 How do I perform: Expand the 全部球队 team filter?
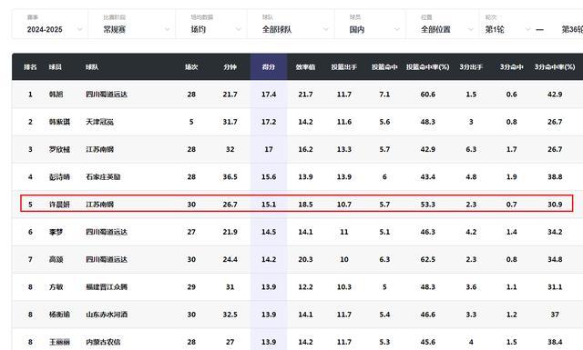(291, 25)
